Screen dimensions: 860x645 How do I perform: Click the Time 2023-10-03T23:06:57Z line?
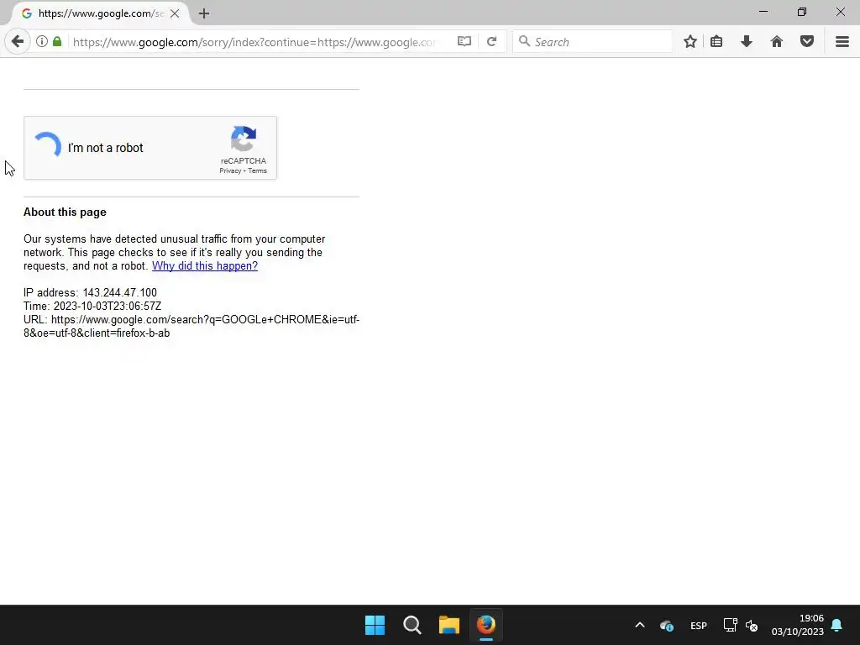click(x=92, y=306)
